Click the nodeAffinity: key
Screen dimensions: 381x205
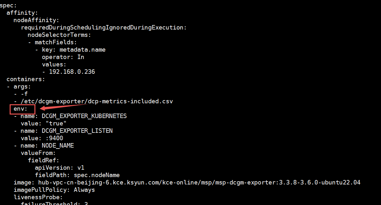click(x=36, y=20)
